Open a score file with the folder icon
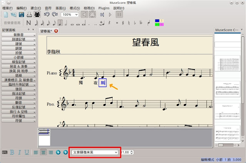This screenshot has width=246, height=163. coord(14,15)
